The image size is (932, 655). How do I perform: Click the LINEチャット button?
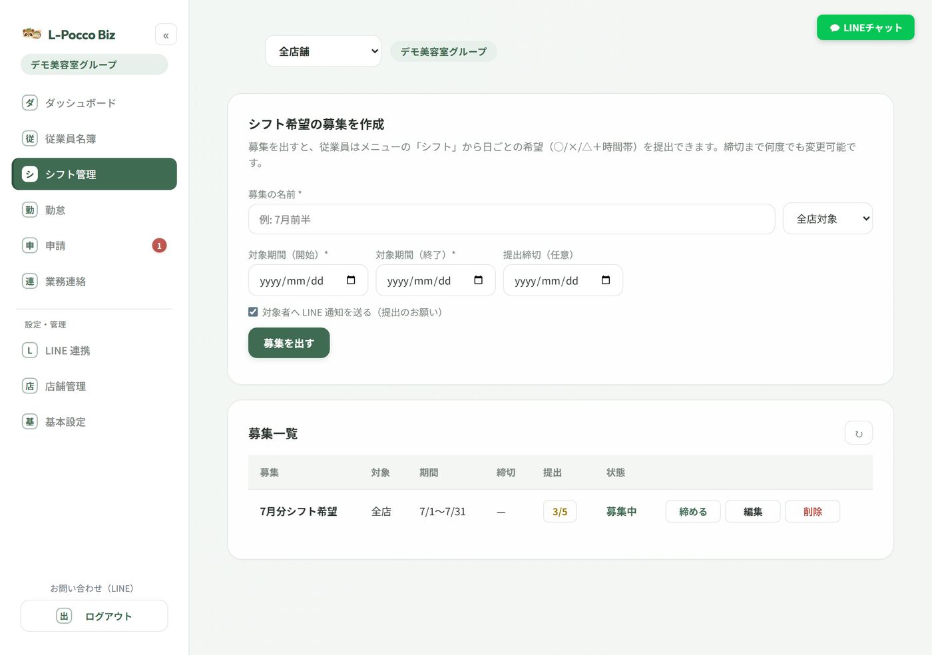point(865,27)
